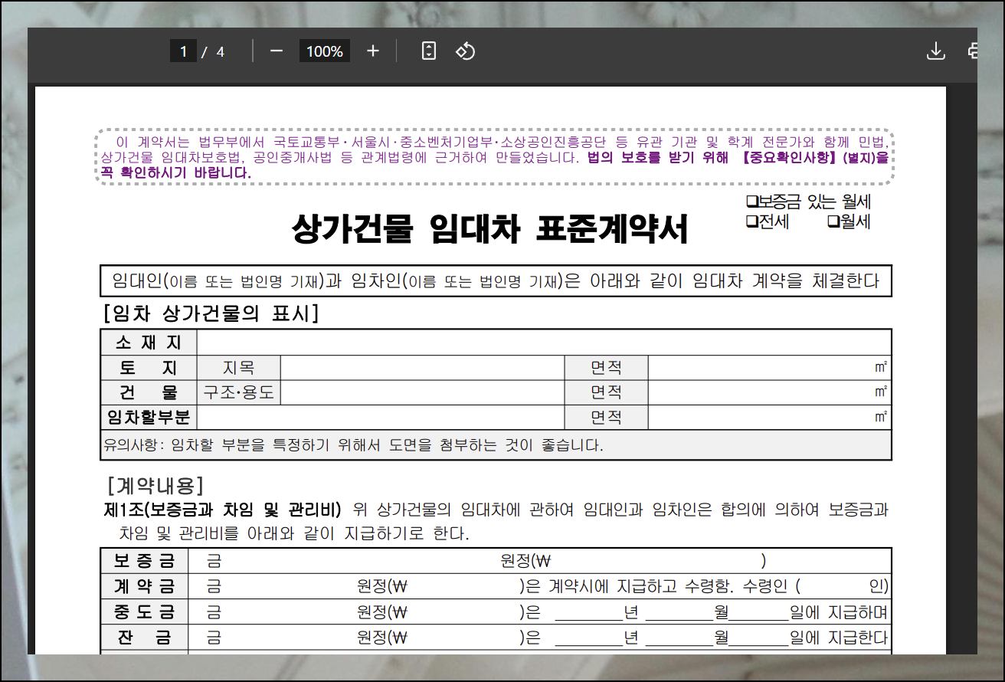Rotate the document with the rotate icon
Viewport: 1005px width, 682px height.
[466, 51]
